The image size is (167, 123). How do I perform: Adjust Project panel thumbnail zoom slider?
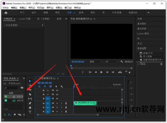tap(24, 115)
